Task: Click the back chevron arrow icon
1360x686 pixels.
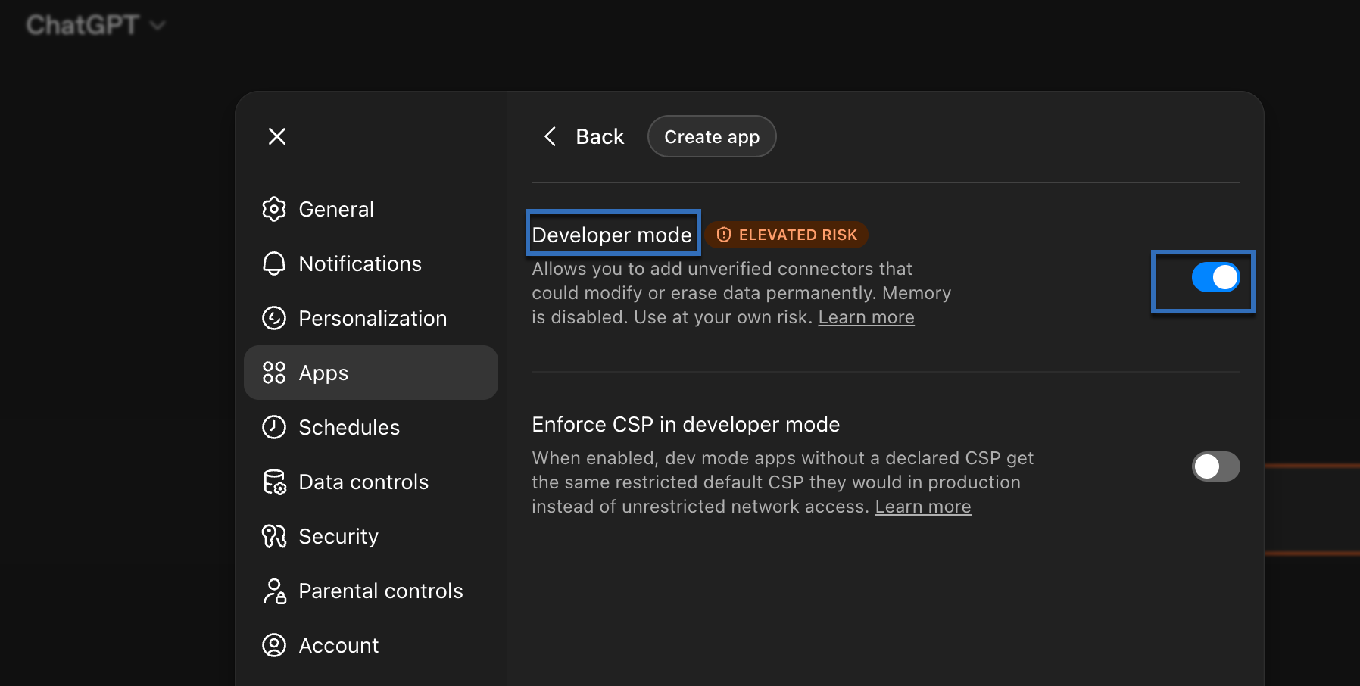Action: click(x=551, y=136)
